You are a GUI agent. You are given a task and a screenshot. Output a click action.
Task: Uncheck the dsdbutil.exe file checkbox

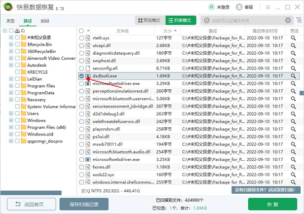(82, 76)
